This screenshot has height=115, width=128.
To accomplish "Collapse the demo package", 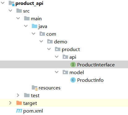I will coord(41,42).
